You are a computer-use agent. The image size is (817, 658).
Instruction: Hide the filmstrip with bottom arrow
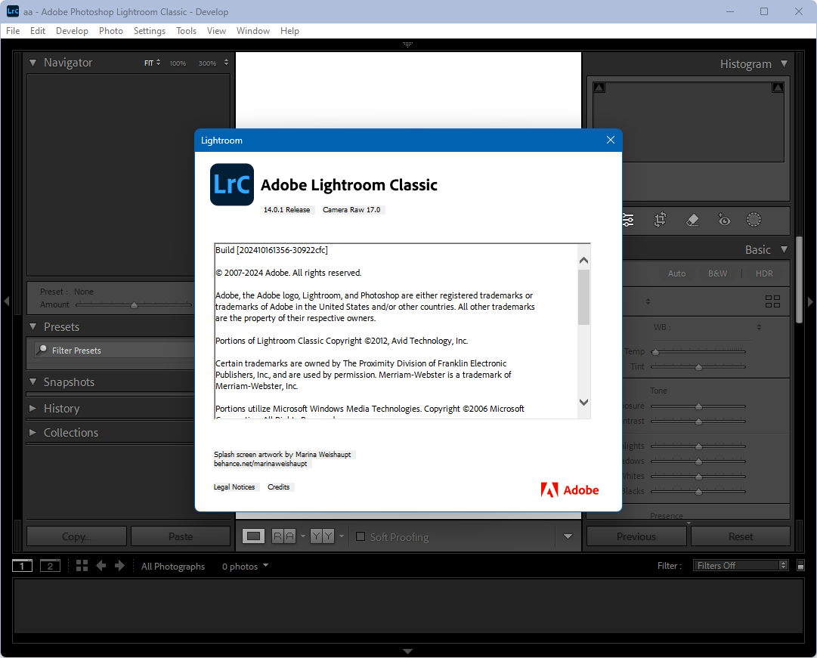pos(408,651)
